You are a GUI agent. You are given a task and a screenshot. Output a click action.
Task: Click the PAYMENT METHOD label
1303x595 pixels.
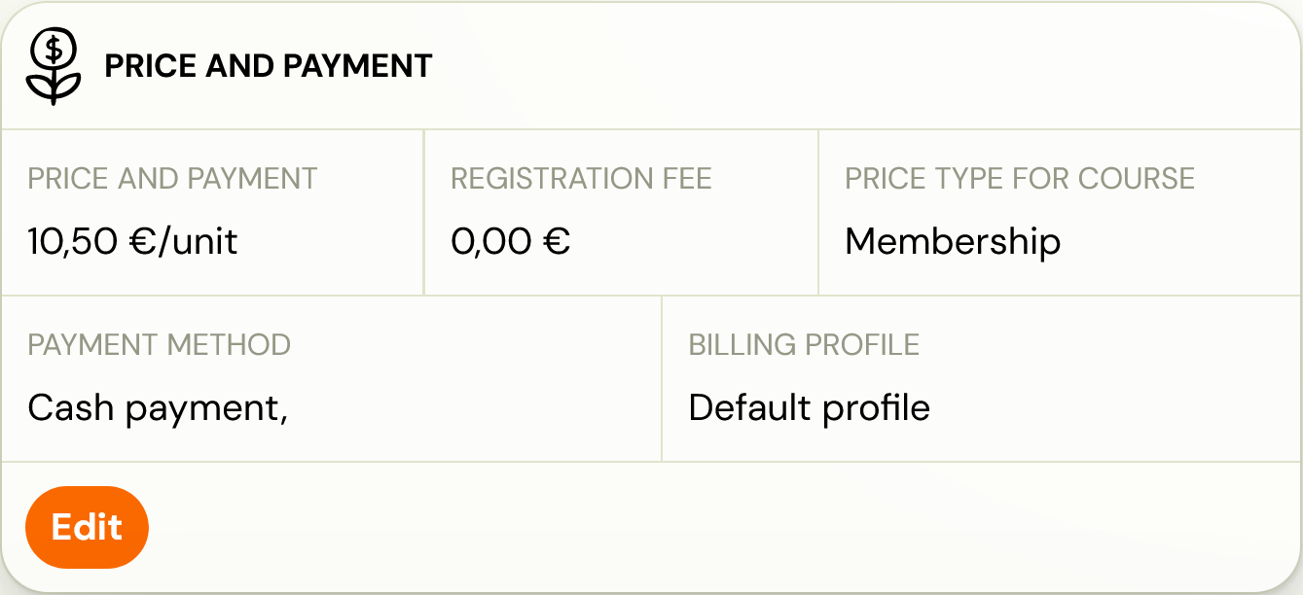pos(159,345)
